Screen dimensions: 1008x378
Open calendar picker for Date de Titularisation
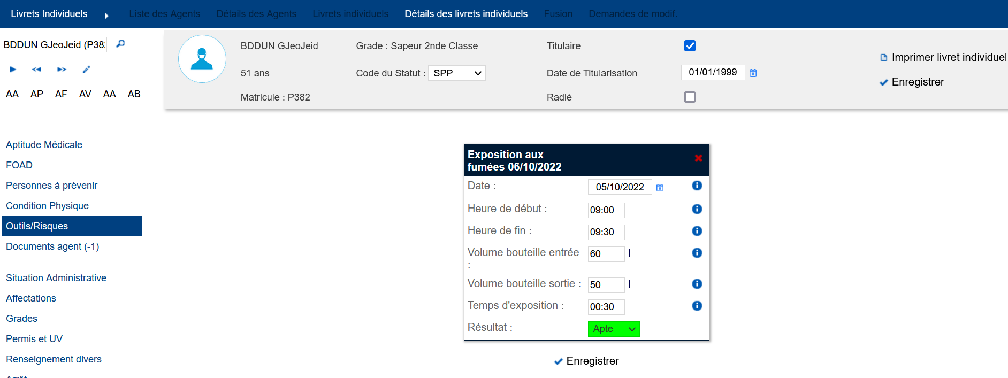click(x=753, y=73)
